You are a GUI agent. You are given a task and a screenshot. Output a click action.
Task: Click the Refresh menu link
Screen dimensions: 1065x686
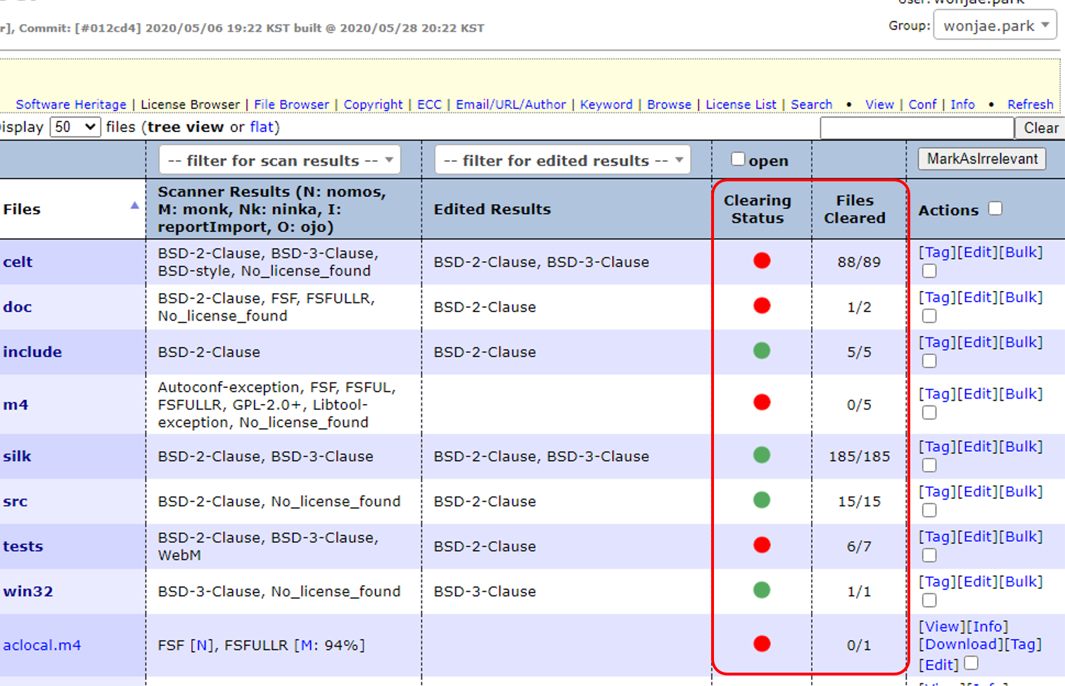pos(1031,104)
